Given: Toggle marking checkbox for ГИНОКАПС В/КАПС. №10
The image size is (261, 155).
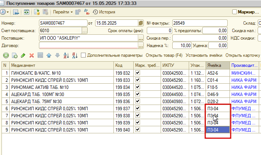Looking at the screenshot, I should point(137,73).
